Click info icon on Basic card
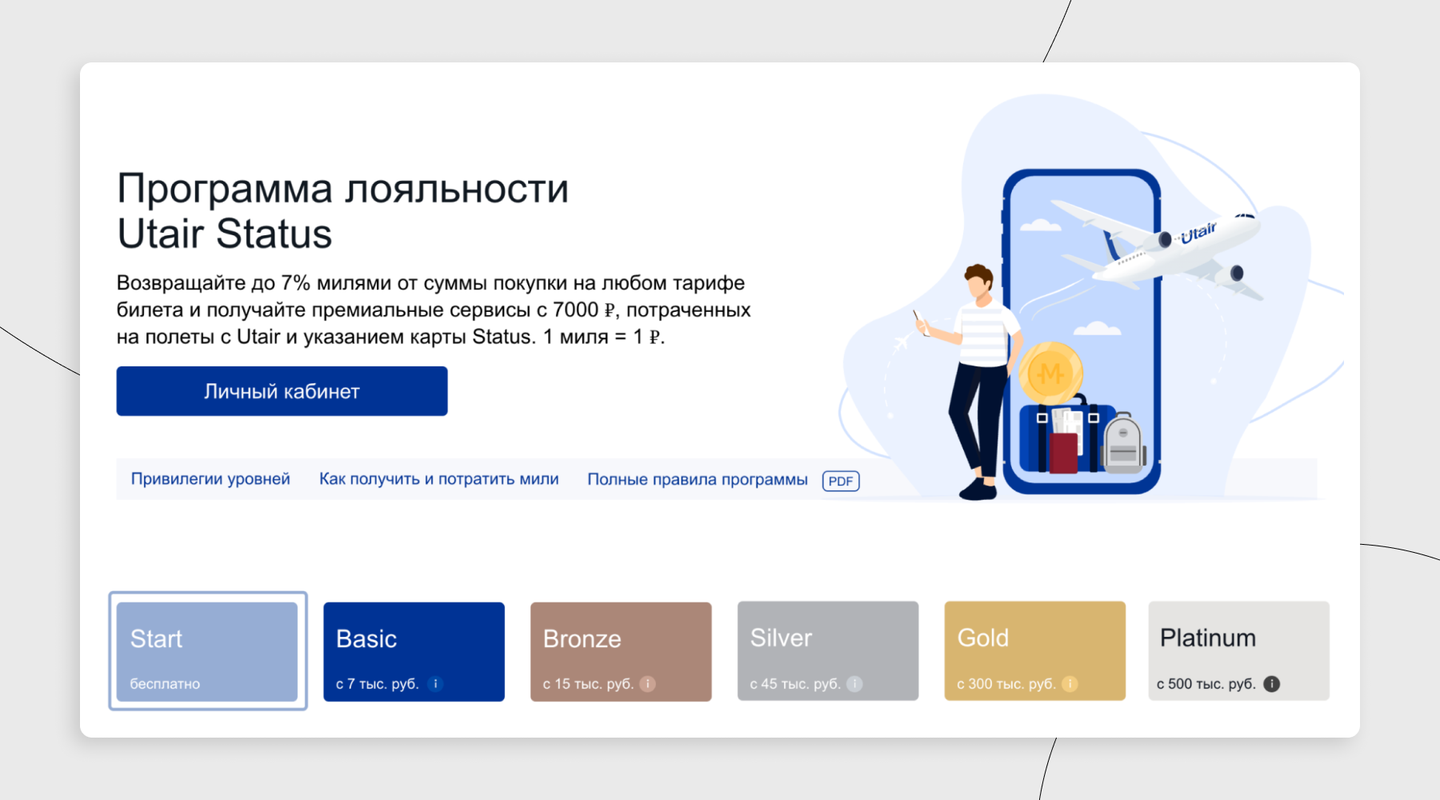1440x800 pixels. coord(435,684)
